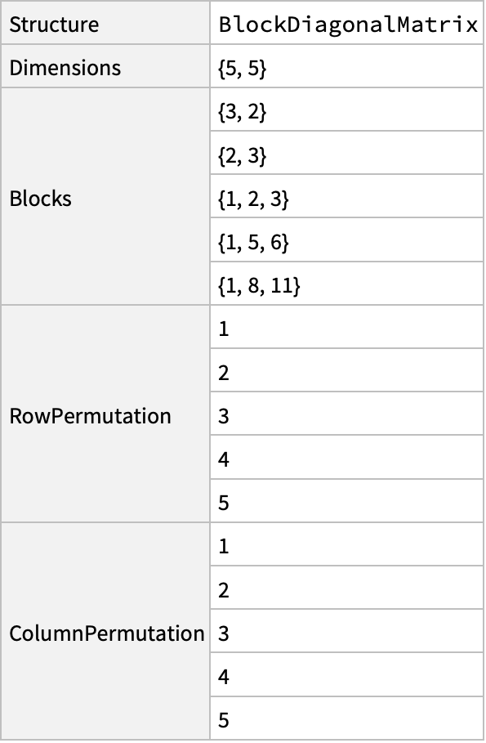Click the Blocks label cell

pos(105,197)
